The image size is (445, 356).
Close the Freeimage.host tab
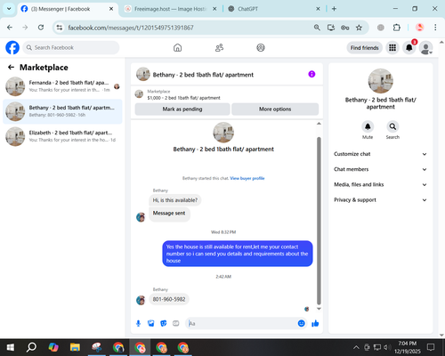point(214,9)
